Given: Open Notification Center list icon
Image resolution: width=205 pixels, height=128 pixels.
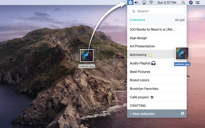Looking at the screenshot, I should (x=198, y=3).
